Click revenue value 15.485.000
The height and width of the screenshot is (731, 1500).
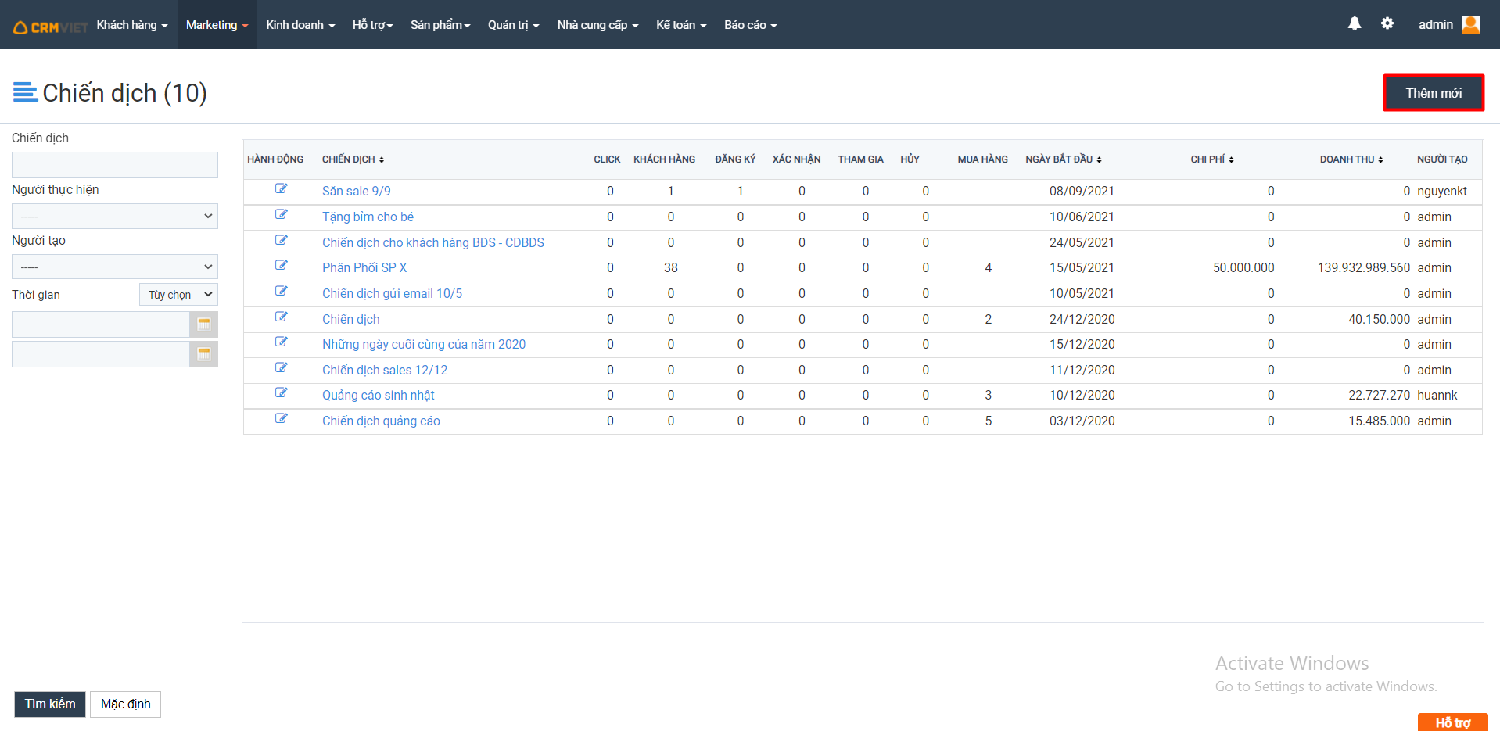pos(1380,421)
